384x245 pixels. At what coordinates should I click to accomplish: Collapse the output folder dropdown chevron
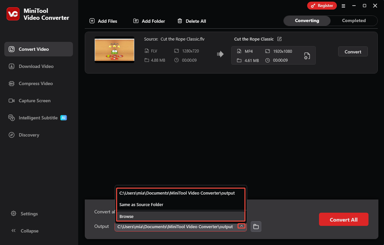click(x=241, y=226)
